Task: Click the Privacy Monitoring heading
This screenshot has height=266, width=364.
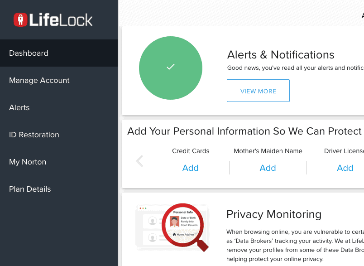Action: pos(274,214)
